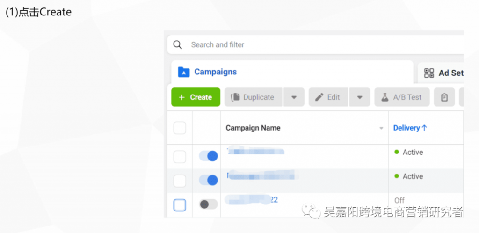Screen dimensions: 479x233
Task: Toggle off the second active campaign
Action: coord(208,180)
